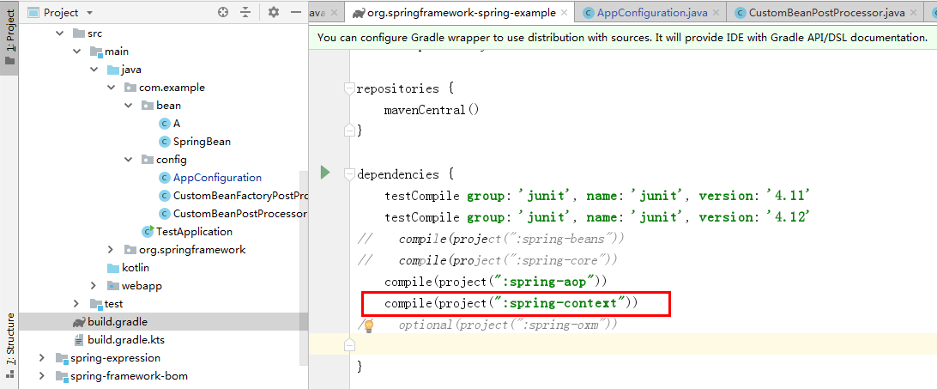The image size is (937, 389).
Task: Click the spring-context compile line
Action: 511,303
